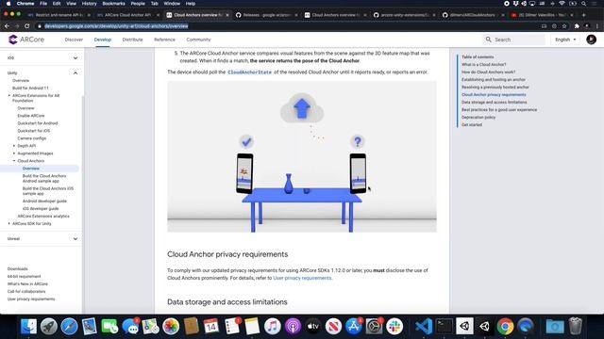
Task: Open Quickstart for Android page
Action: 38,123
